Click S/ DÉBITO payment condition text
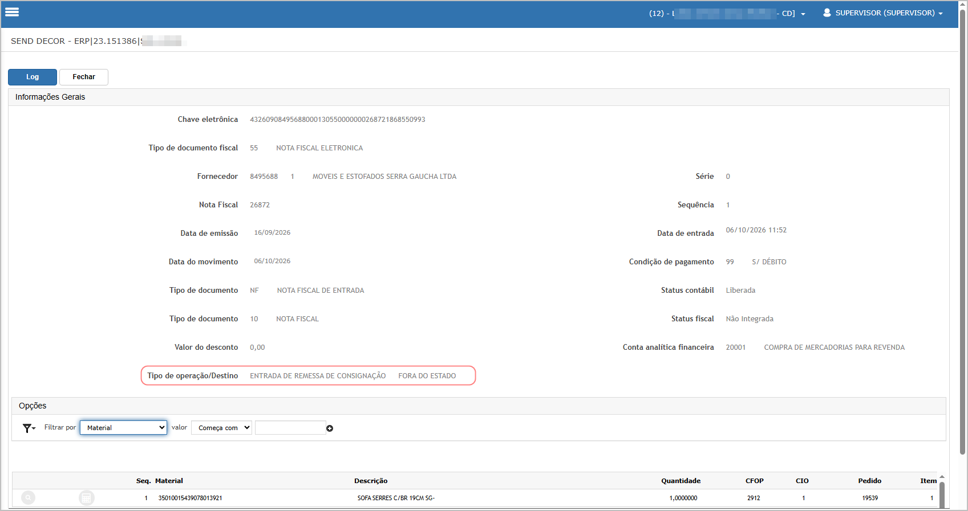This screenshot has width=968, height=511. 769,262
